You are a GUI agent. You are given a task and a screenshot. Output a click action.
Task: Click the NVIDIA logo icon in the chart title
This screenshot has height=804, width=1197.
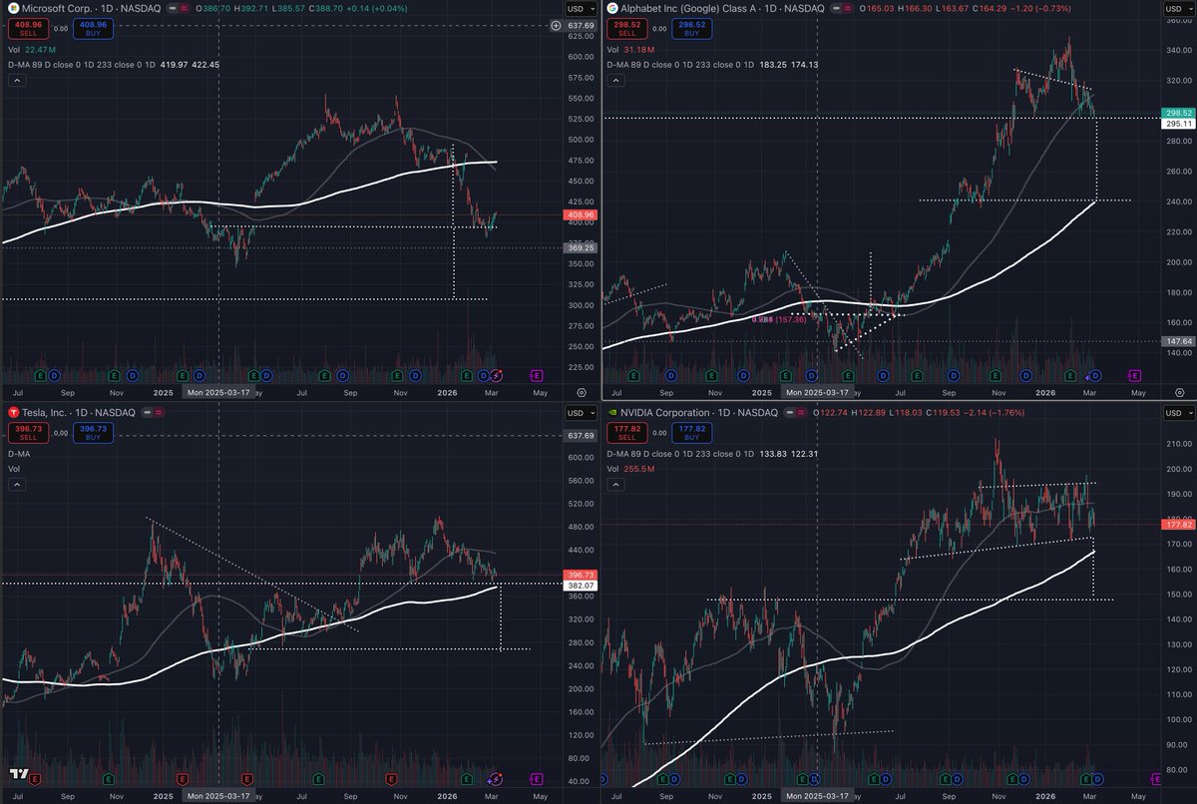tap(611, 411)
